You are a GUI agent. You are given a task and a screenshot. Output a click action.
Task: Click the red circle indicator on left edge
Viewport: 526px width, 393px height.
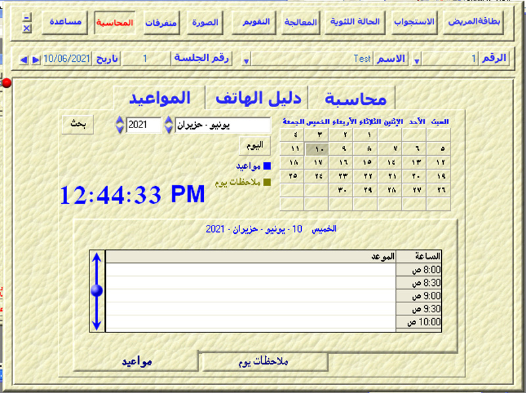pos(7,83)
